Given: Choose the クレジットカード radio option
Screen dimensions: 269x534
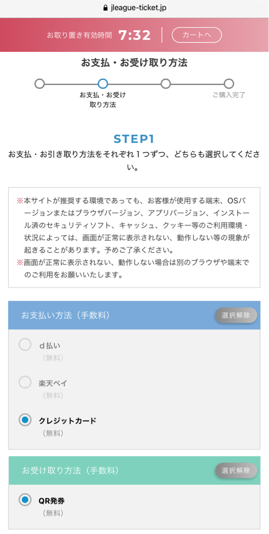Looking at the screenshot, I should pyautogui.click(x=25, y=420).
